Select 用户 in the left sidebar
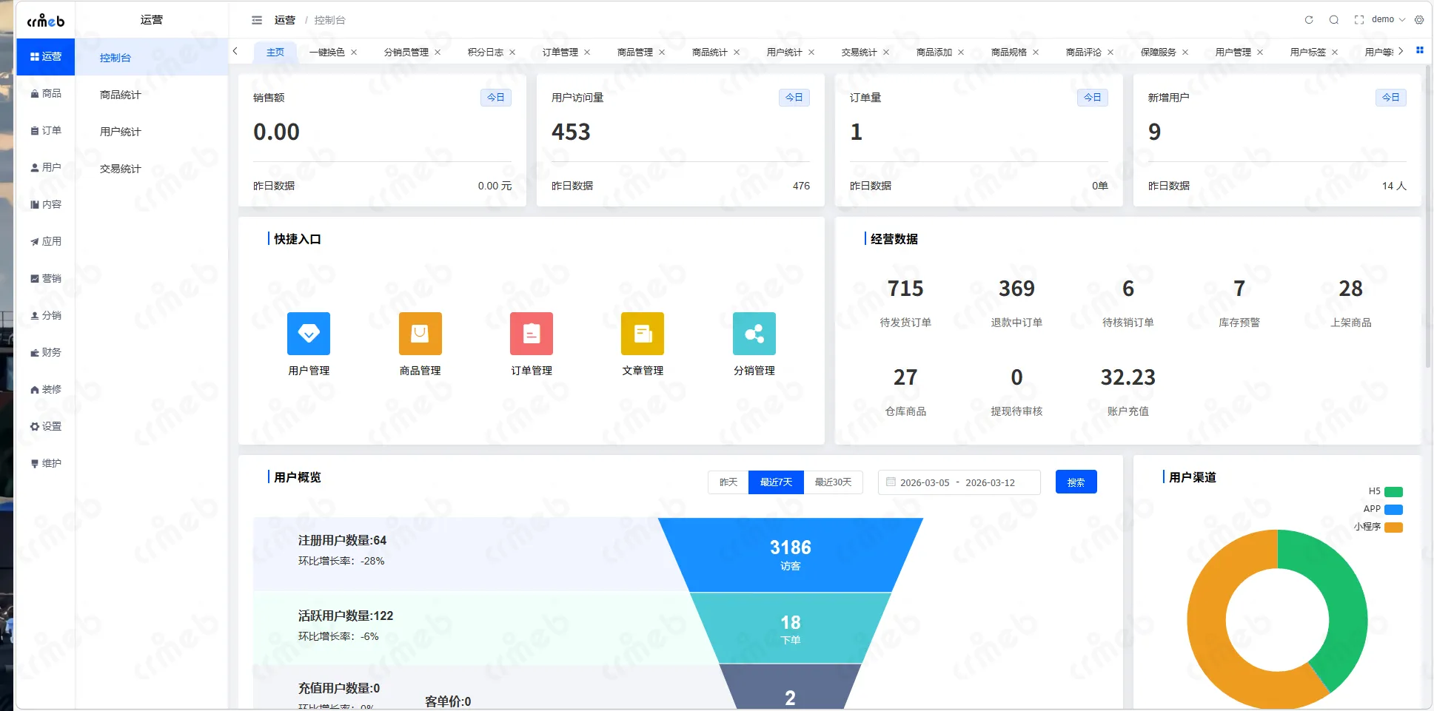 [x=45, y=167]
